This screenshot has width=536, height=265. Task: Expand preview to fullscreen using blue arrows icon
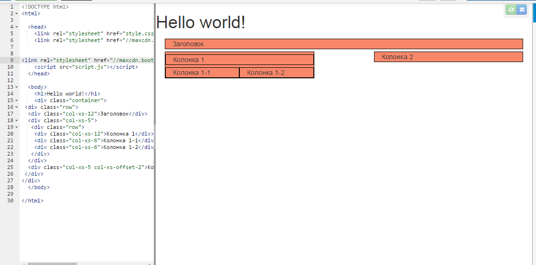pyautogui.click(x=522, y=10)
